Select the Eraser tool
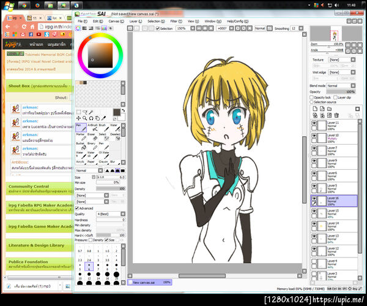 point(93,137)
